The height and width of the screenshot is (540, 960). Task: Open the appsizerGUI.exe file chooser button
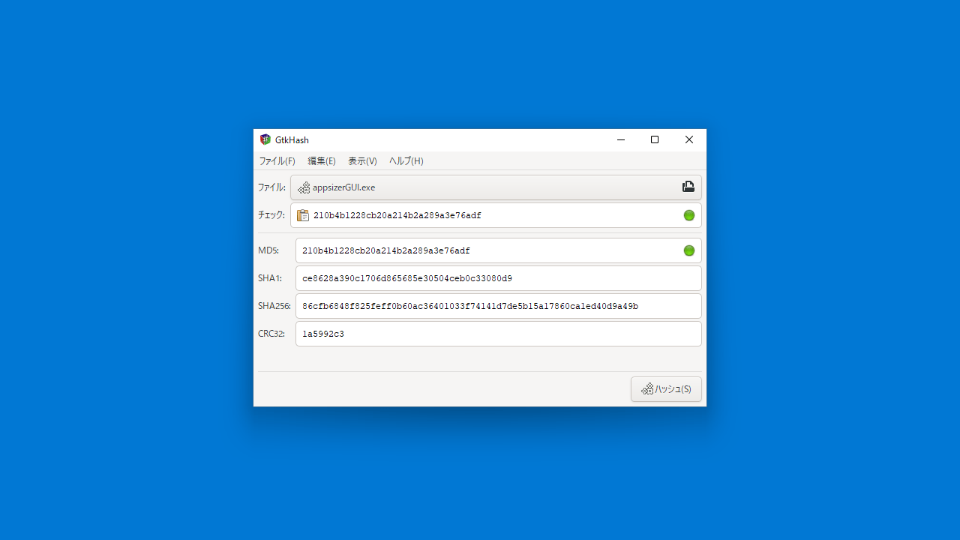pos(496,187)
